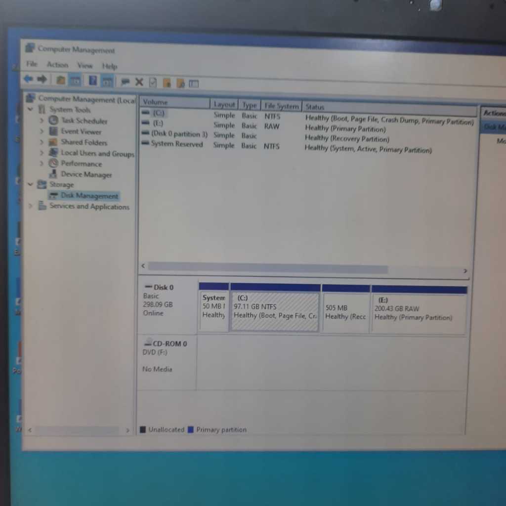Expand the Services and Applications node
Image resolution: width=506 pixels, height=506 pixels.
point(31,206)
